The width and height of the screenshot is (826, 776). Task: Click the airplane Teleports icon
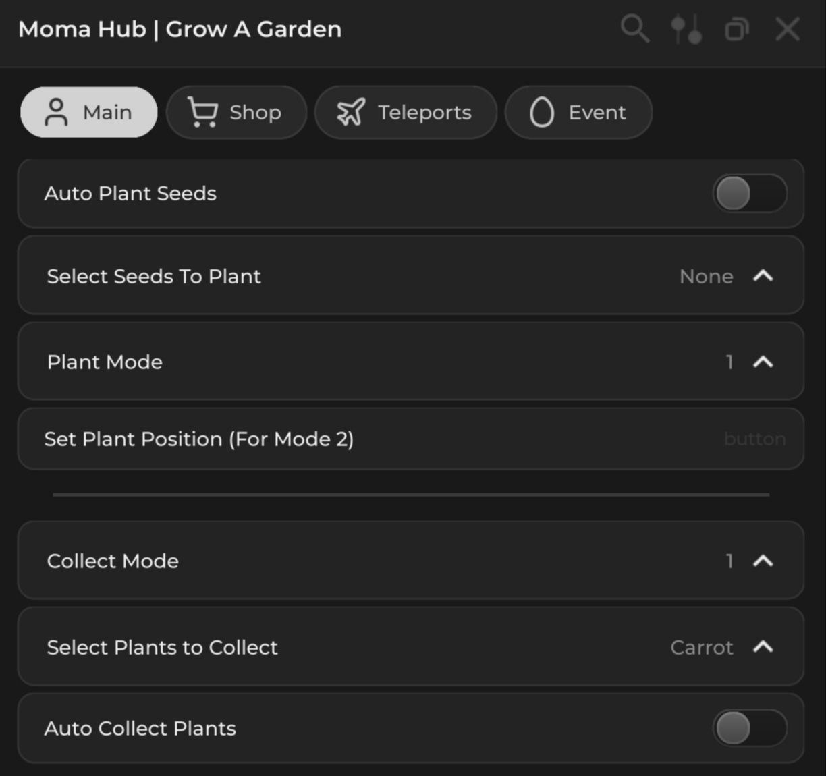click(351, 112)
